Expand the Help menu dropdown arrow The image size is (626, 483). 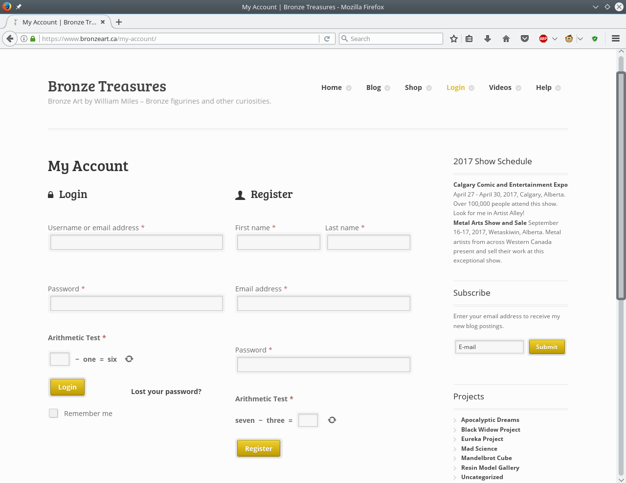point(558,88)
